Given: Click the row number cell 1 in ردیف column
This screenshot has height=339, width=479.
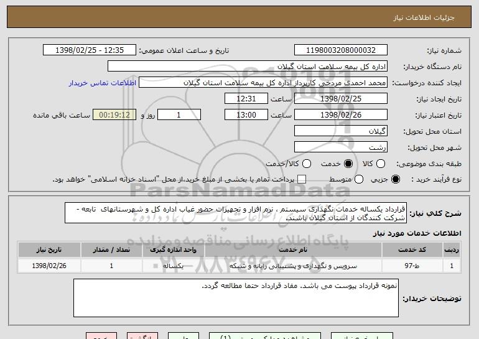Looking at the screenshot, I should tap(452, 266).
